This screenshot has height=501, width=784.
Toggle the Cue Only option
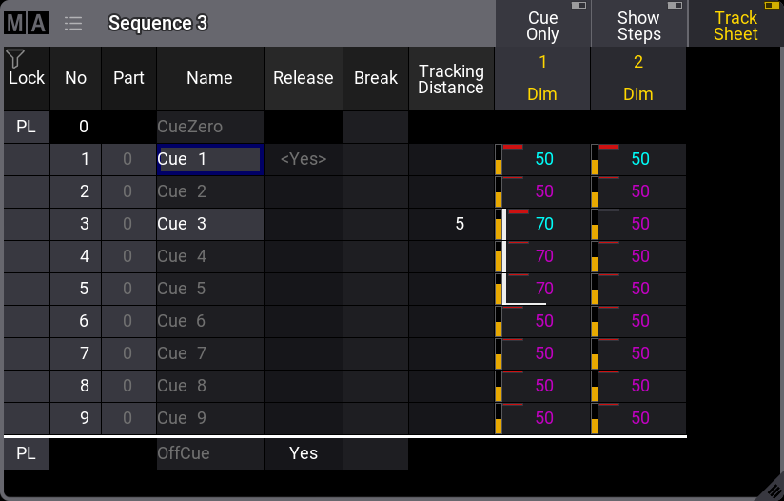tap(542, 25)
